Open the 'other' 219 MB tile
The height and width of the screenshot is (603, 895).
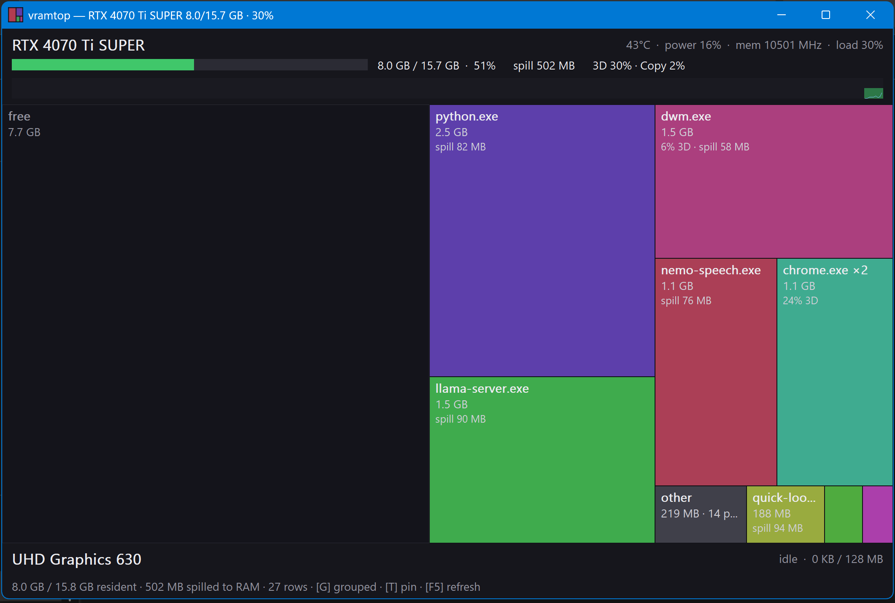tap(701, 515)
